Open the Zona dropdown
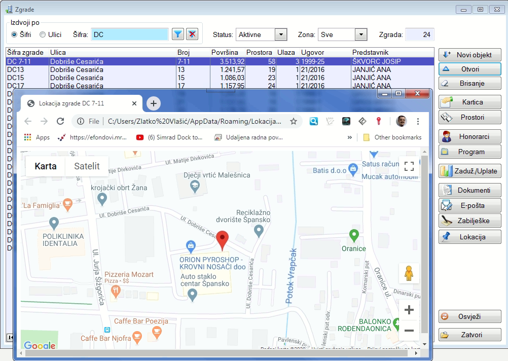508x361 pixels. (361, 34)
